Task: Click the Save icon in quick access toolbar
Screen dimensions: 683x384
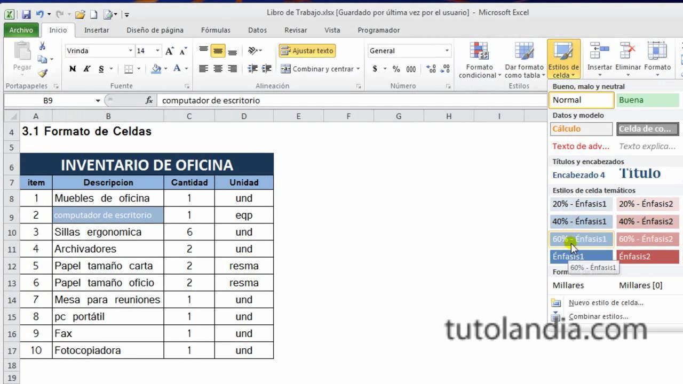Action: tap(26, 14)
